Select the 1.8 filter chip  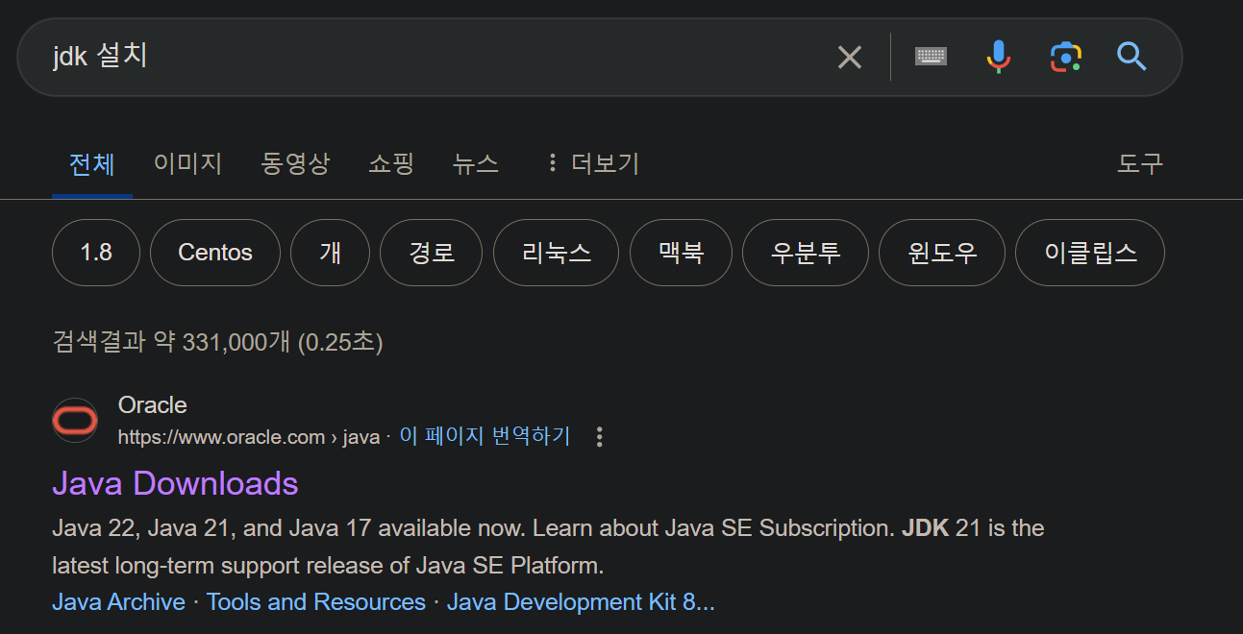pos(96,253)
